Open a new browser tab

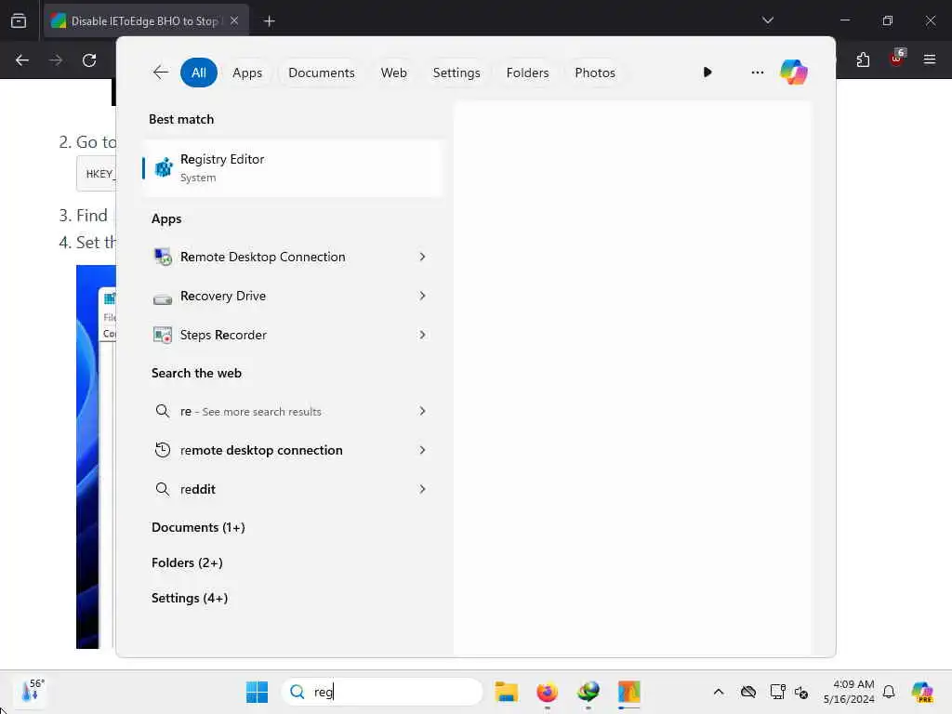click(x=270, y=21)
